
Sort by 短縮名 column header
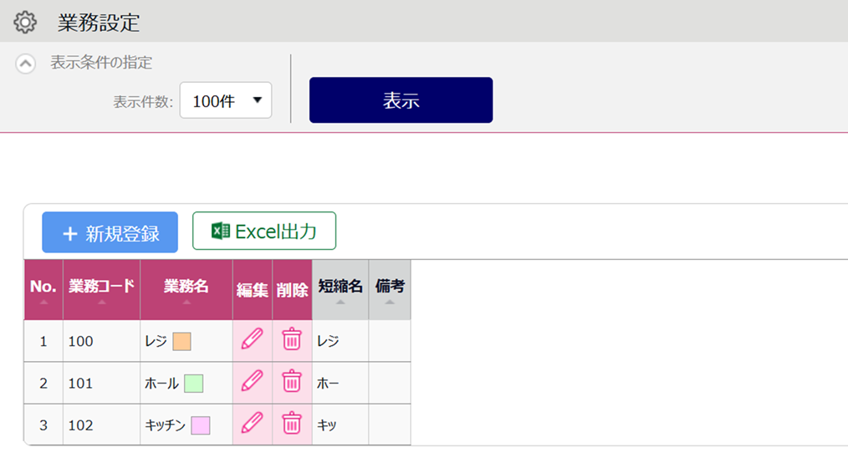click(340, 289)
